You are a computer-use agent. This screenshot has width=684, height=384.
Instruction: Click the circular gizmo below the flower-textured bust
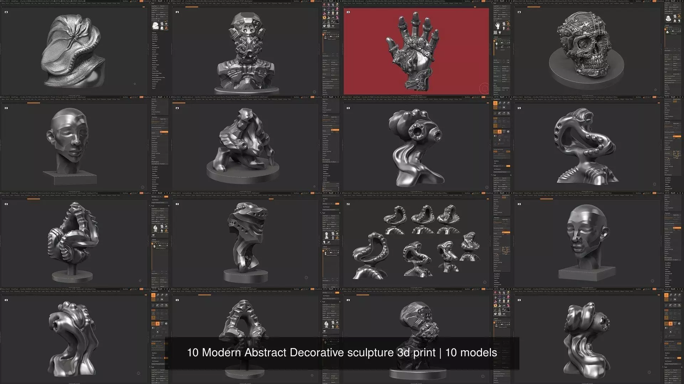click(135, 84)
